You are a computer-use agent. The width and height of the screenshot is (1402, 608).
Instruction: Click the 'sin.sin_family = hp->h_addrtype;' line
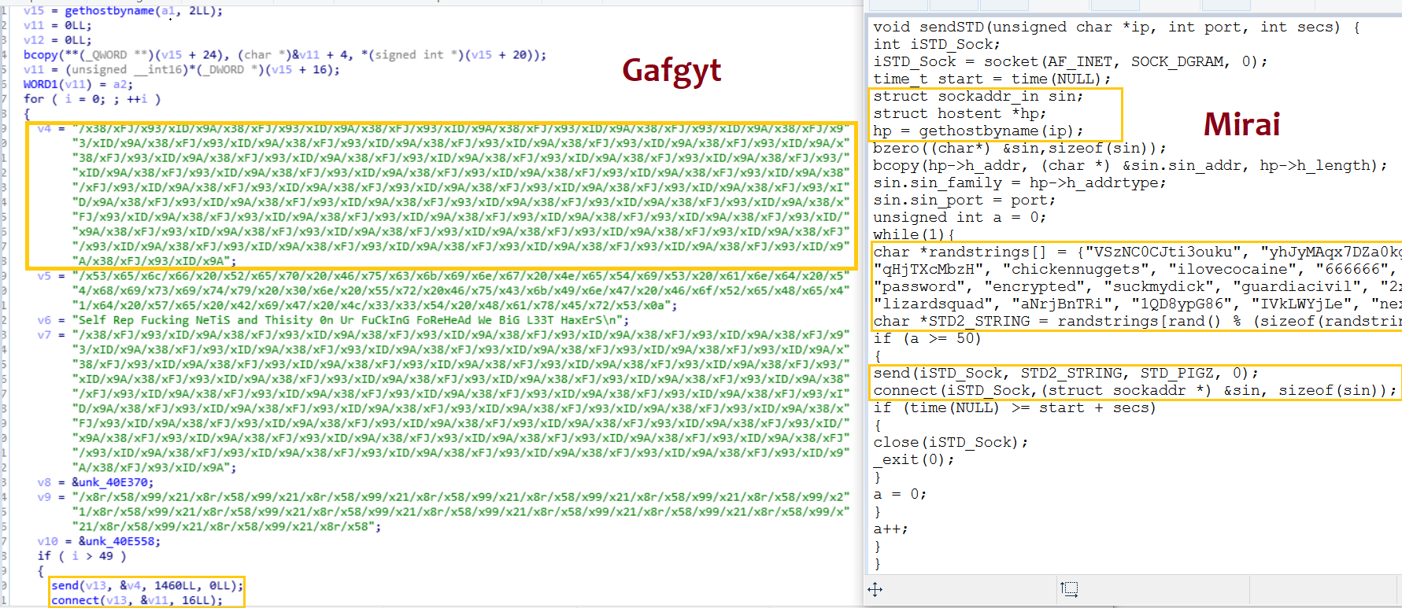click(1020, 182)
